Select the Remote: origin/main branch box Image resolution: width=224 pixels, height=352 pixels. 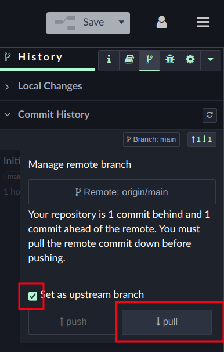(x=122, y=192)
